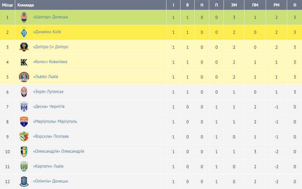Open the «Зоря» Луганськ team link
Screen dimensions: 302x189
point(48,92)
